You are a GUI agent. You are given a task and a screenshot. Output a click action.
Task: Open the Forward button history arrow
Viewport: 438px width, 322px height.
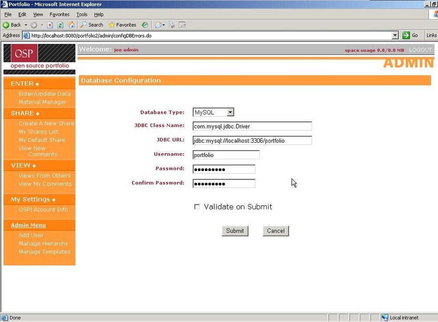pos(42,25)
